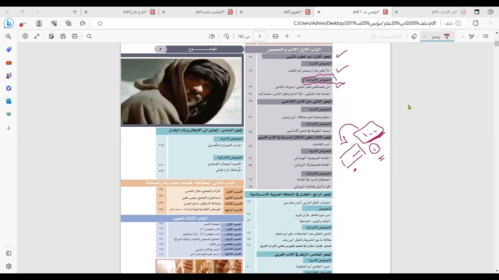Click the address bar file path
This screenshot has height=280, width=499.
(x=365, y=23)
